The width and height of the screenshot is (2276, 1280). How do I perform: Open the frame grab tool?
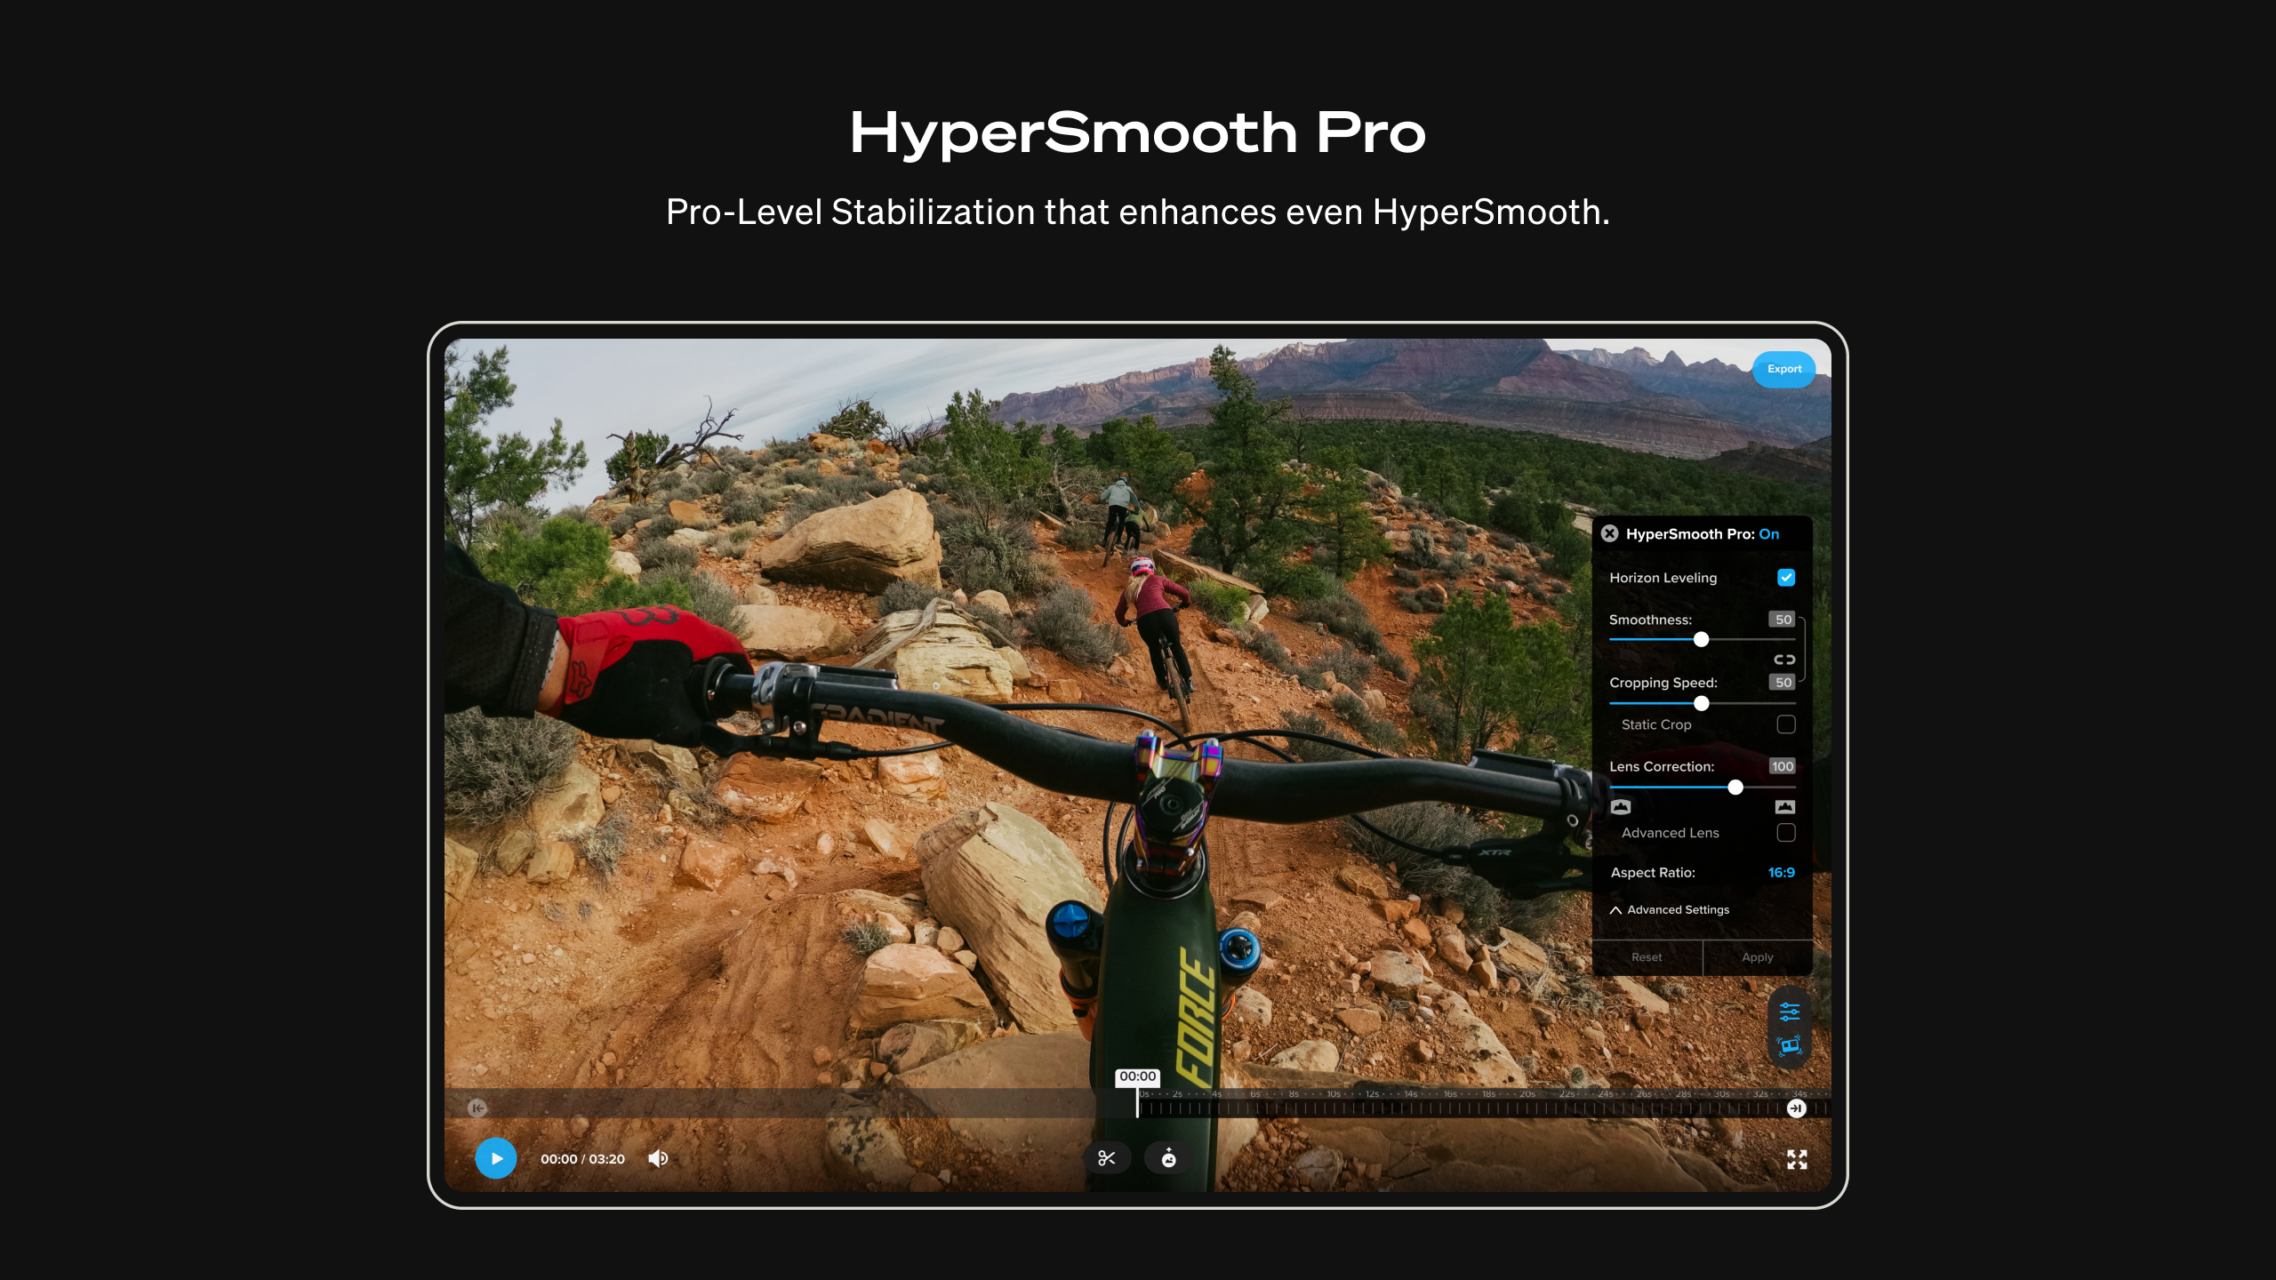(1167, 1158)
